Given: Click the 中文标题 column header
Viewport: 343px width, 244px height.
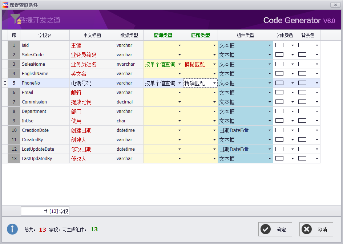Looking at the screenshot, I should (92, 35).
